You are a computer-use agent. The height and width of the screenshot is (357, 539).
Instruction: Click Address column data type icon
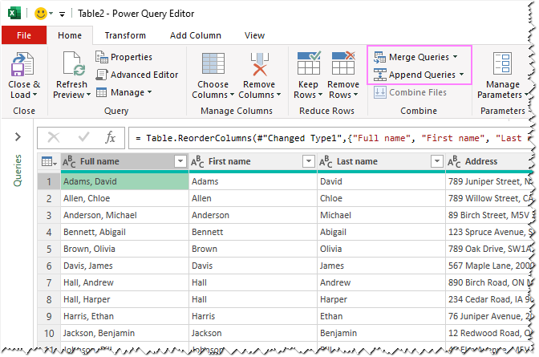(x=454, y=161)
